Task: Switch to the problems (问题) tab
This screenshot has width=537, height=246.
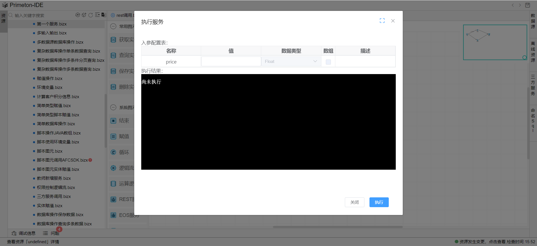Action: pyautogui.click(x=52, y=233)
